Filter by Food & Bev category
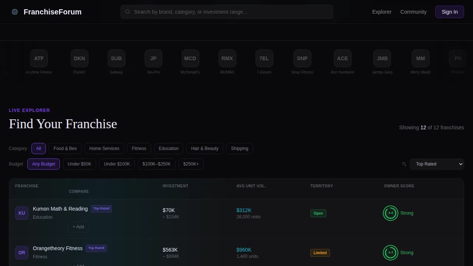 pyautogui.click(x=65, y=149)
